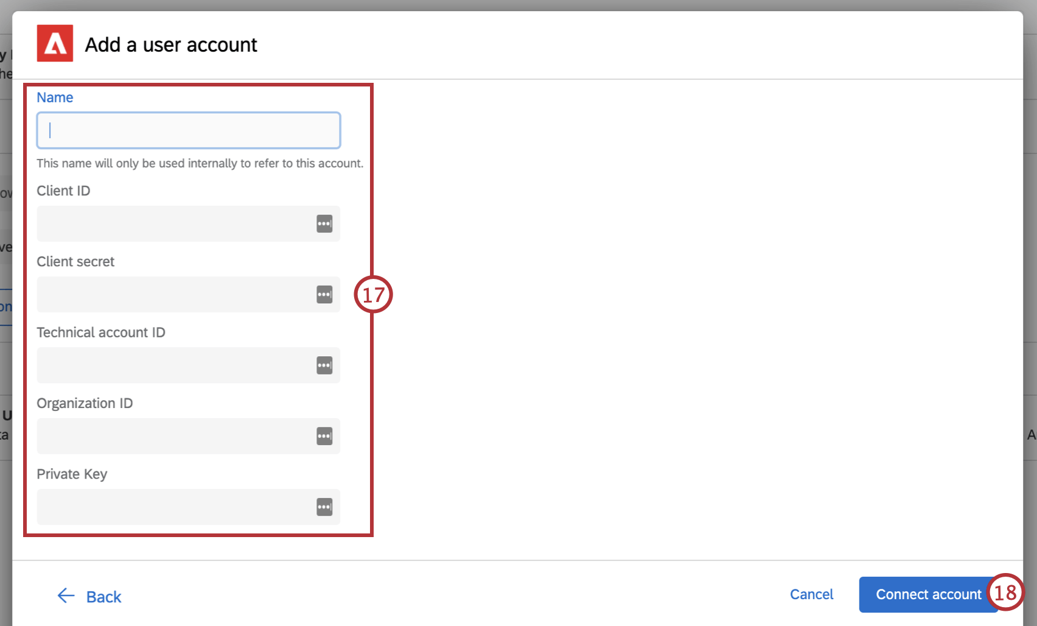
Task: Click the circled number 17 annotation
Action: point(374,294)
